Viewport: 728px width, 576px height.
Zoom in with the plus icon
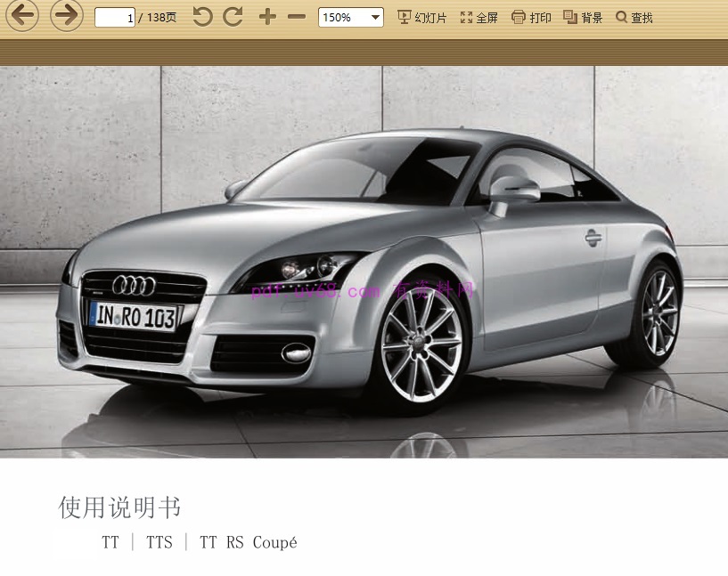pos(267,17)
